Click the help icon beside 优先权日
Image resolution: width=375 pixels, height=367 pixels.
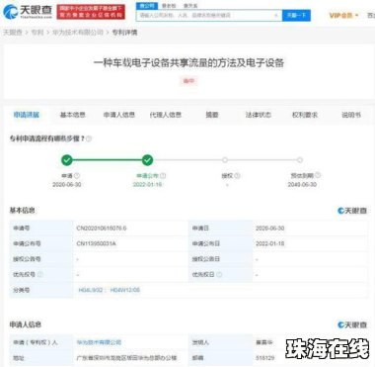219,274
